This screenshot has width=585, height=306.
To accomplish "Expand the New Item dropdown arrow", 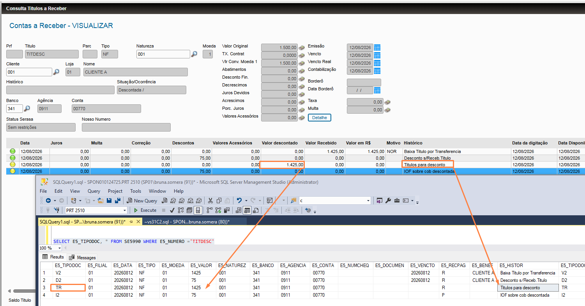I will (80, 201).
